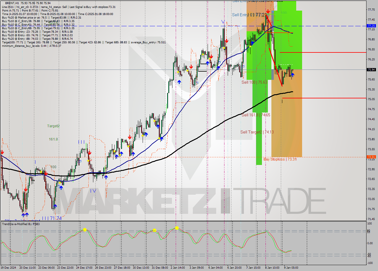Click the '8 Jan 10:00' time label
The image size is (378, 271).
[x=272, y=268]
